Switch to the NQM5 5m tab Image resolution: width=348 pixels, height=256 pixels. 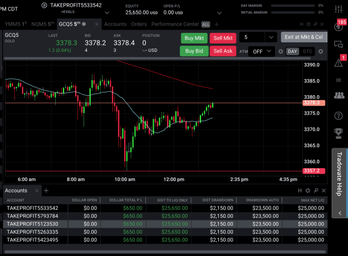(43, 24)
